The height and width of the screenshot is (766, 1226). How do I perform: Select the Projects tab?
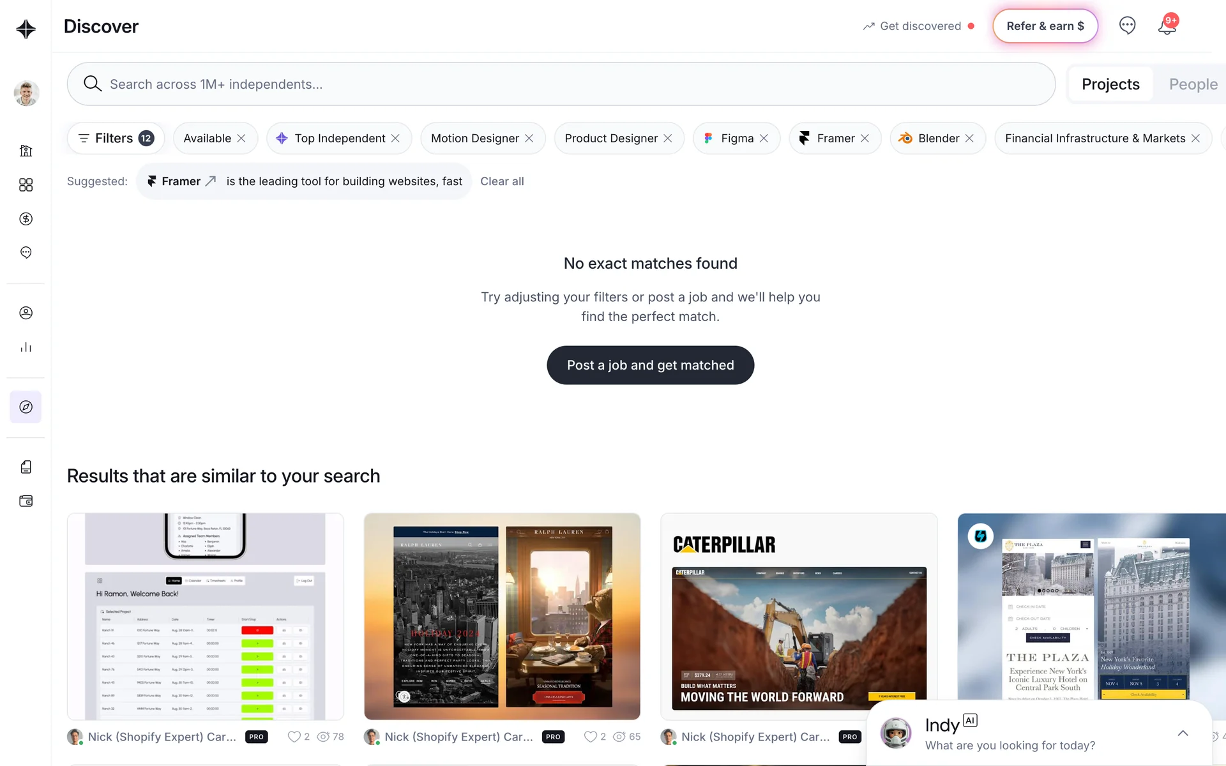pyautogui.click(x=1110, y=84)
